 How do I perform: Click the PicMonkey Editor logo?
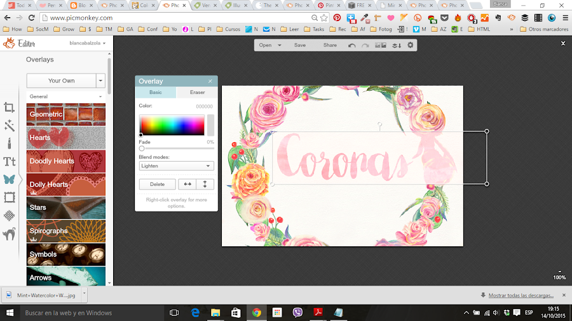tap(19, 44)
